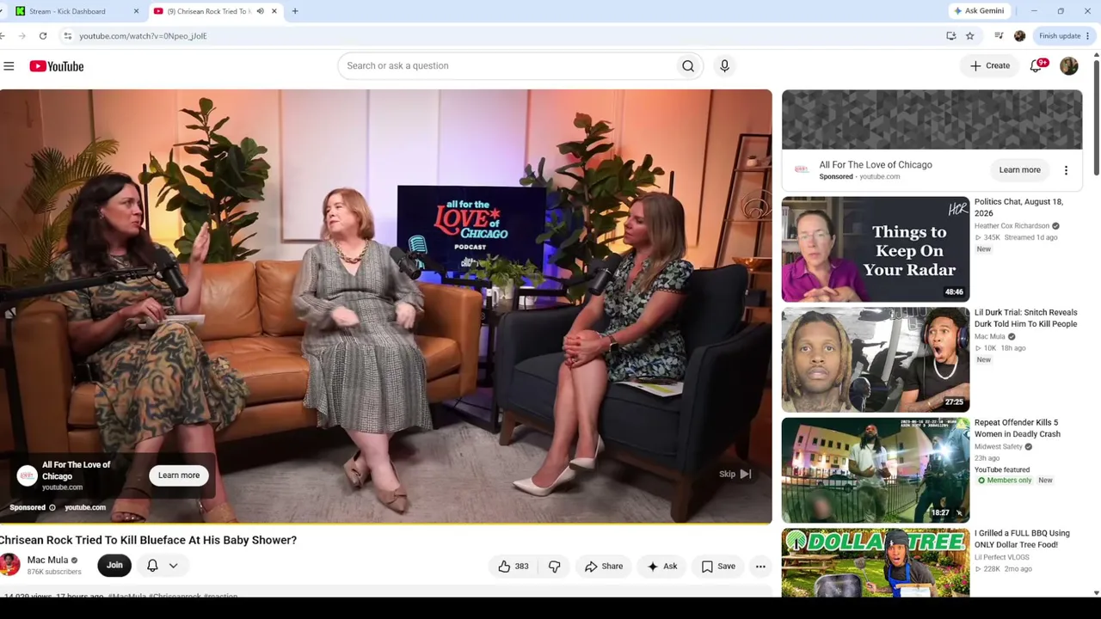This screenshot has height=619, width=1101.
Task: Open more actions ellipsis under video
Action: pos(760,567)
